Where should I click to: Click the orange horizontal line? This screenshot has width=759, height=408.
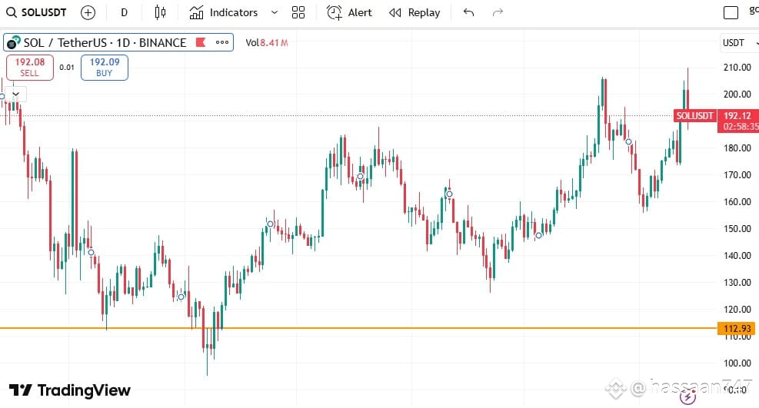coord(358,328)
